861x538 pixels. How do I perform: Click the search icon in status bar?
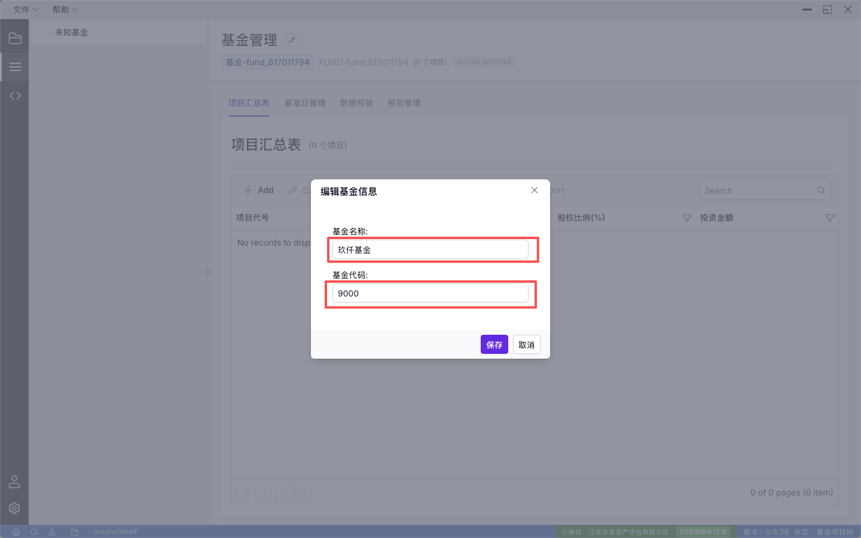(34, 532)
